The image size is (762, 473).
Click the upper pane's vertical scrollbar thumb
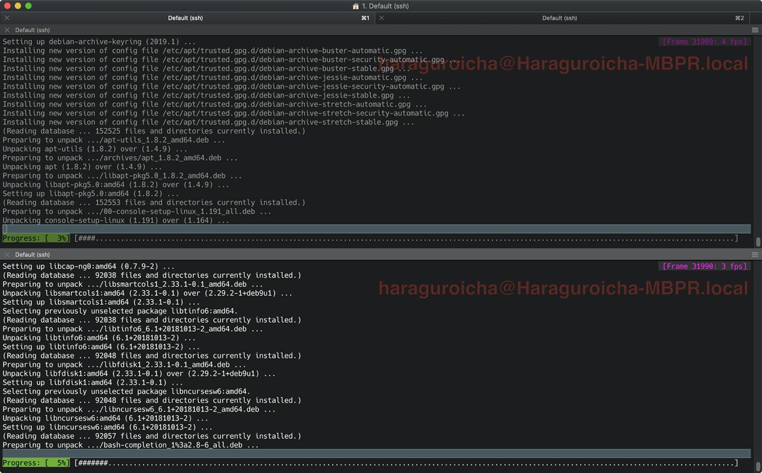tap(758, 242)
